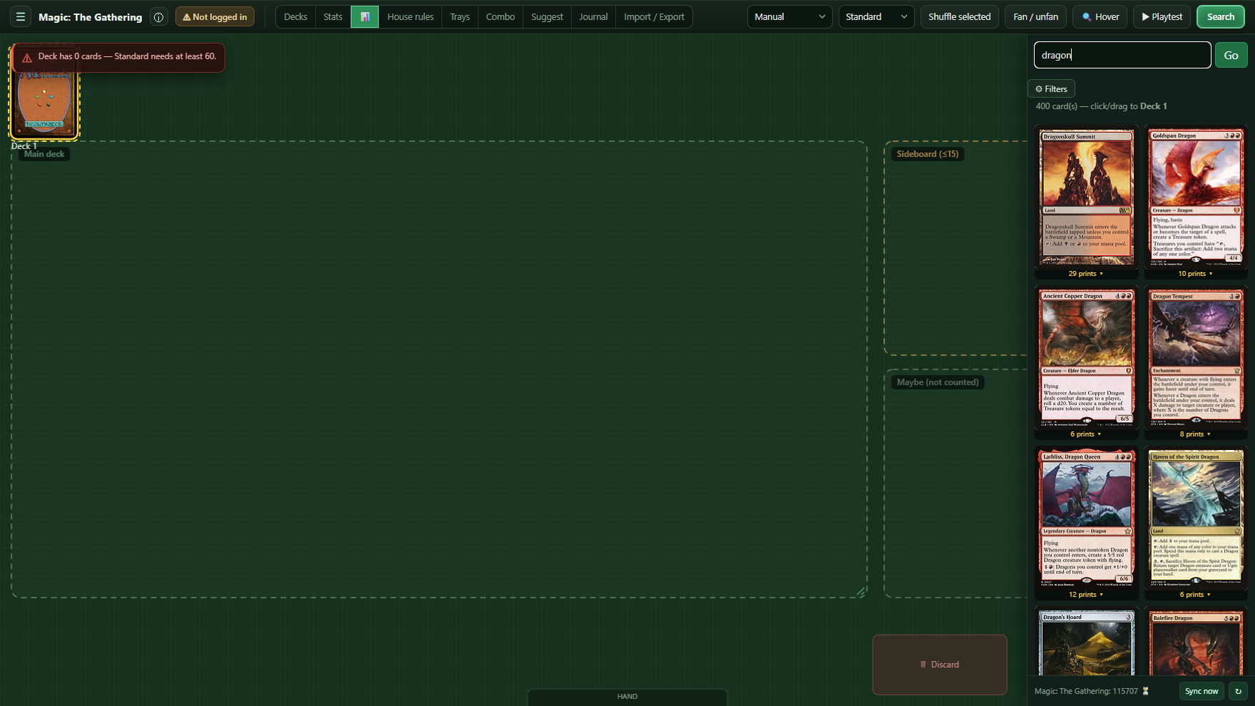The width and height of the screenshot is (1255, 706).
Task: Click the Magic: The Gathering: 115707 status text
Action: [1086, 691]
